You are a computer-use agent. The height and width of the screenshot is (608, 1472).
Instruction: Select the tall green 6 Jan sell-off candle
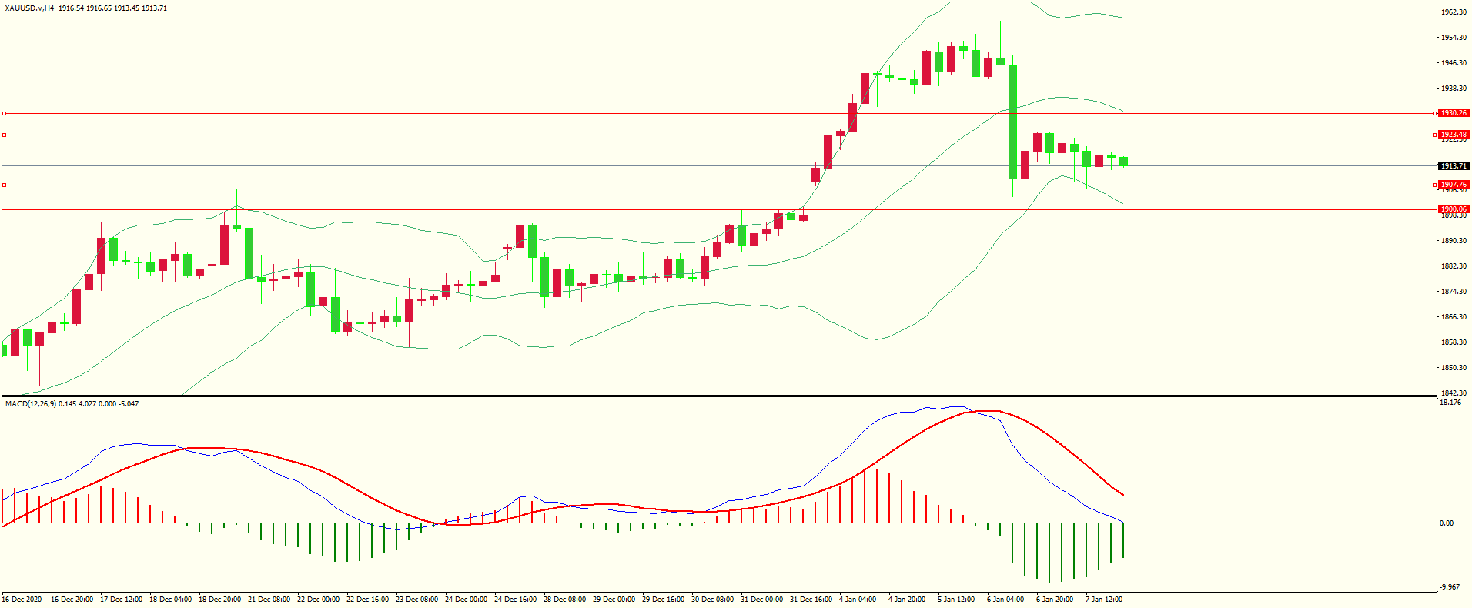1013,123
